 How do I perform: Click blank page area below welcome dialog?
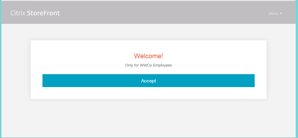pos(148,118)
